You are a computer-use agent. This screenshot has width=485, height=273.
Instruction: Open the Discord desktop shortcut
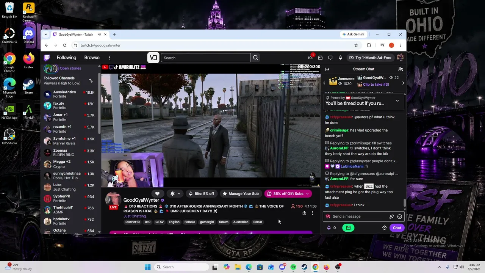point(28,35)
